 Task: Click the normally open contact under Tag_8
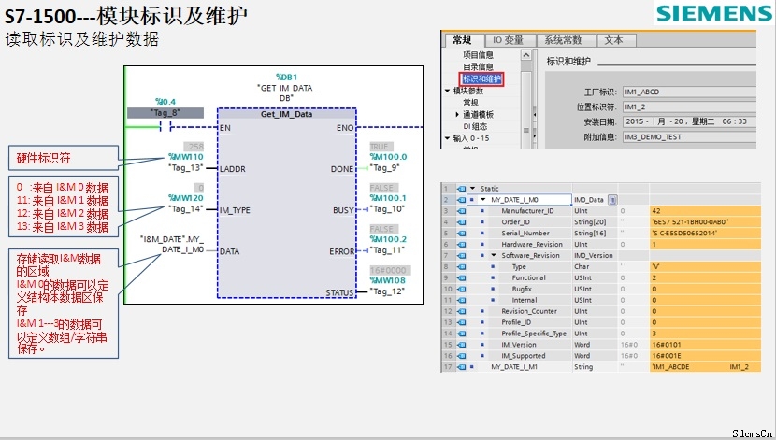[165, 127]
